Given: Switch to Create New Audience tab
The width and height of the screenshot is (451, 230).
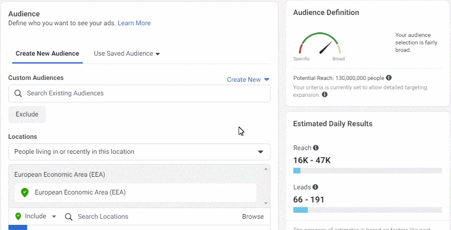Looking at the screenshot, I should 47,53.
